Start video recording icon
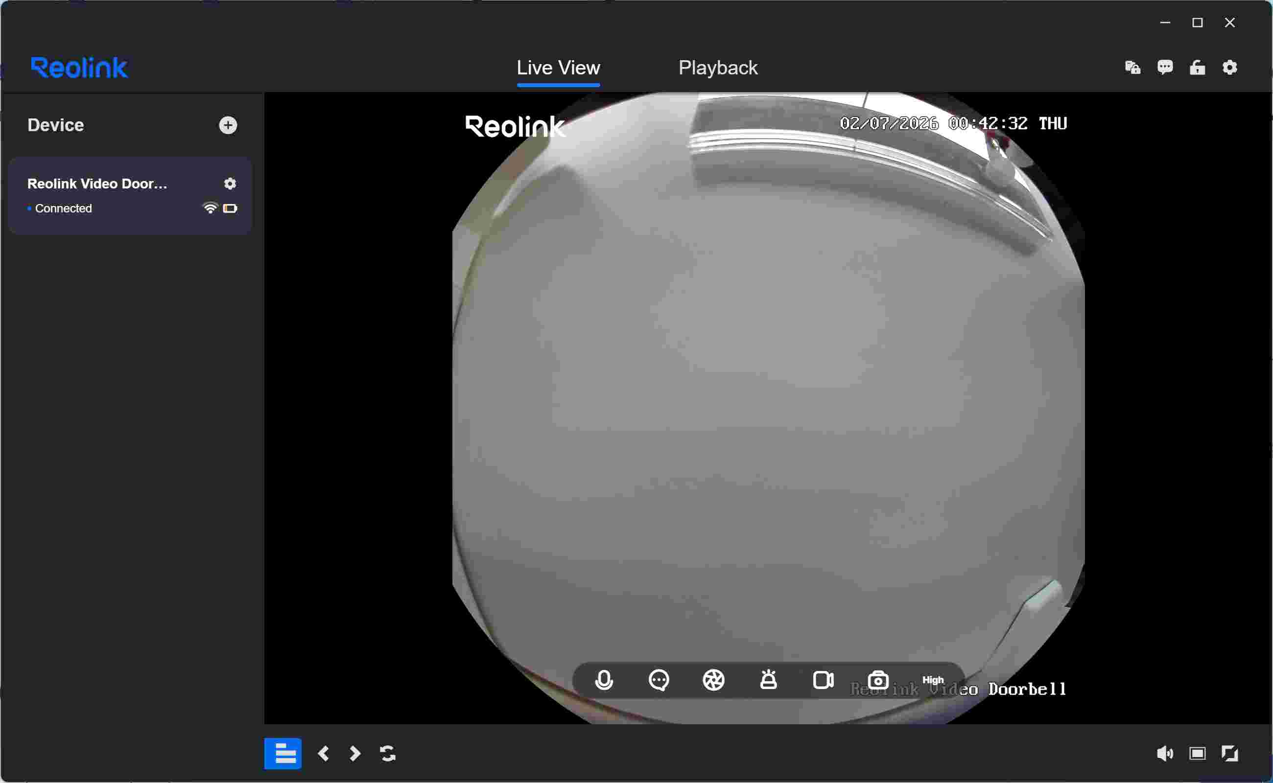This screenshot has width=1273, height=783. (x=823, y=680)
